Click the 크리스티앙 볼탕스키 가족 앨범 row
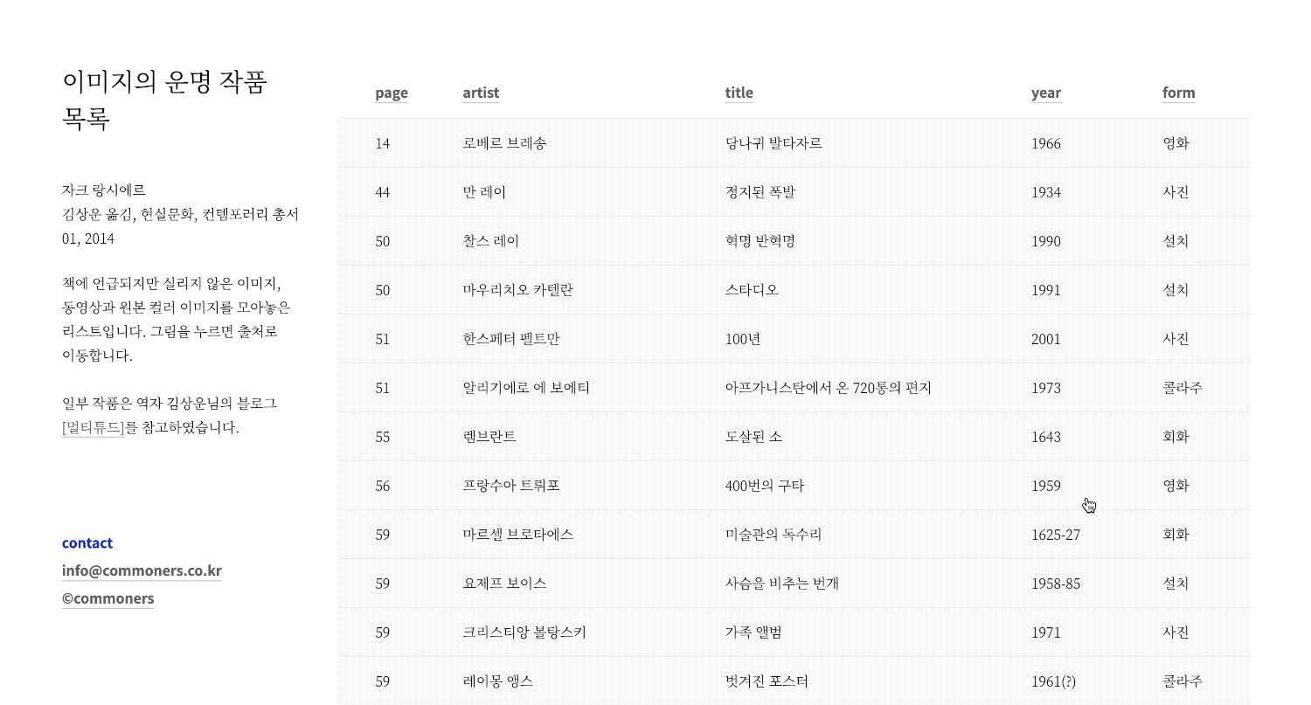Viewport: 1311px width, 705px height. 794,632
